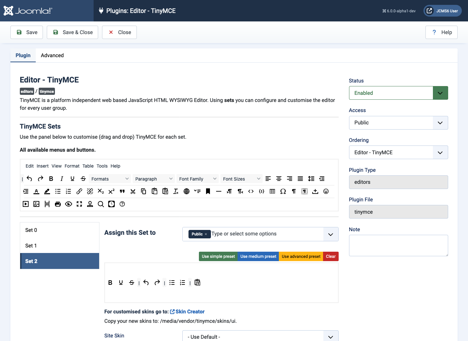Viewport: 468px width, 341px height.
Task: Open the Fullscreen editor icon
Action: point(79,204)
